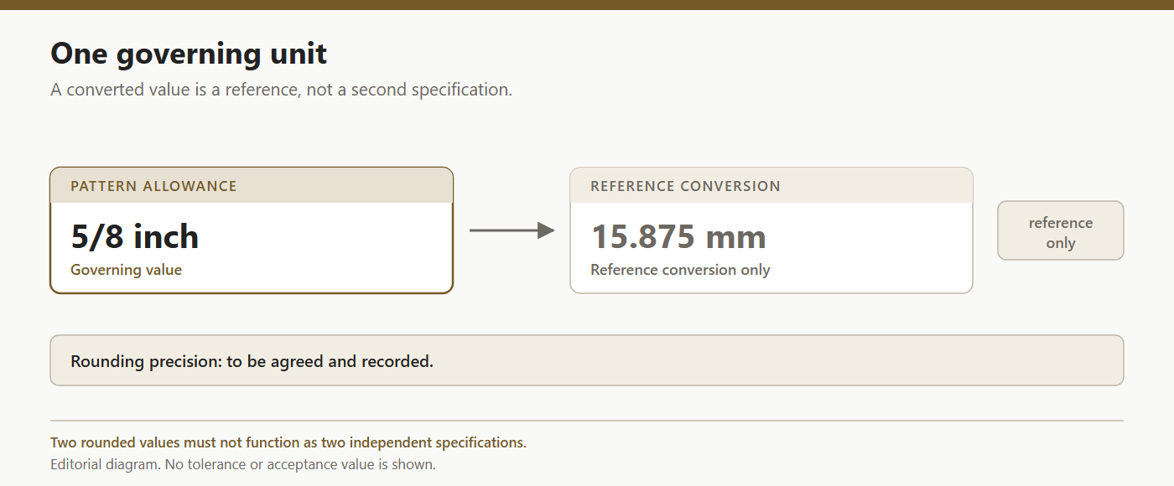Viewport: 1174px width, 486px height.
Task: Click the "Governing value" caption
Action: pyautogui.click(x=126, y=270)
